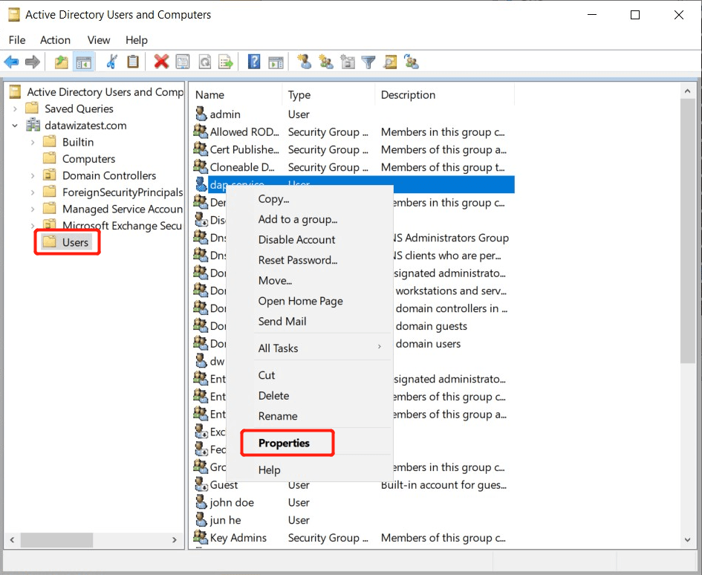Click the Cut scissors toolbar icon
This screenshot has height=575, width=702.
(x=111, y=62)
